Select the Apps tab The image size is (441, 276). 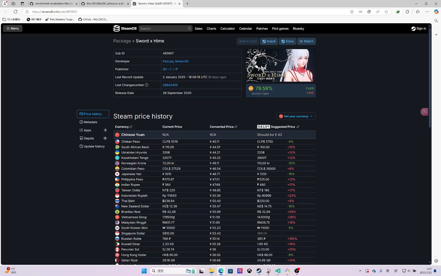click(93, 130)
